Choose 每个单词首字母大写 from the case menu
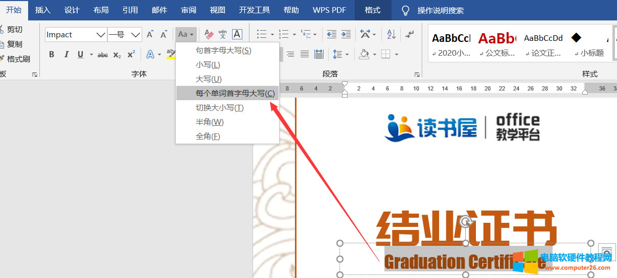Viewport: 617px width, 278px height. coord(235,94)
